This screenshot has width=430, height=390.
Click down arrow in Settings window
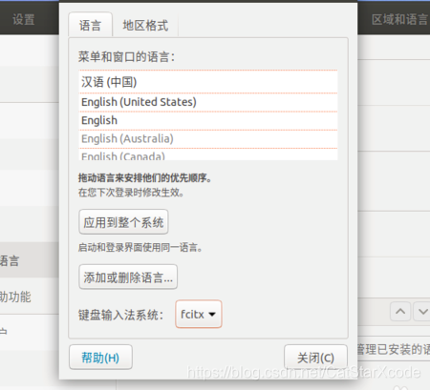click(422, 312)
